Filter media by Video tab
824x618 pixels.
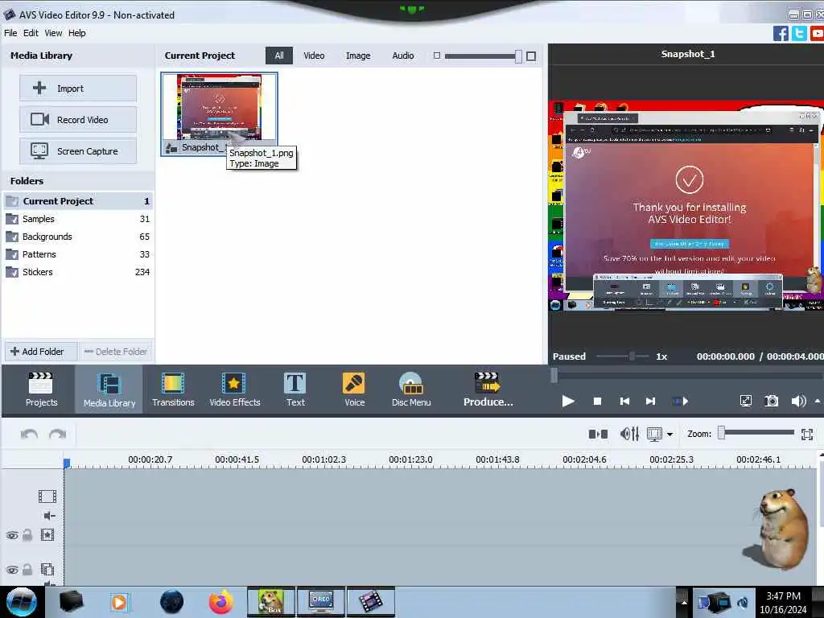pyautogui.click(x=314, y=56)
